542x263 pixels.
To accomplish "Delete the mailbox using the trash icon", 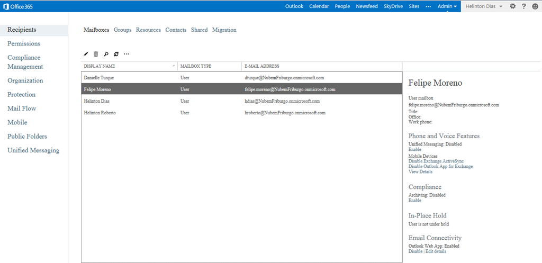I will 96,54.
